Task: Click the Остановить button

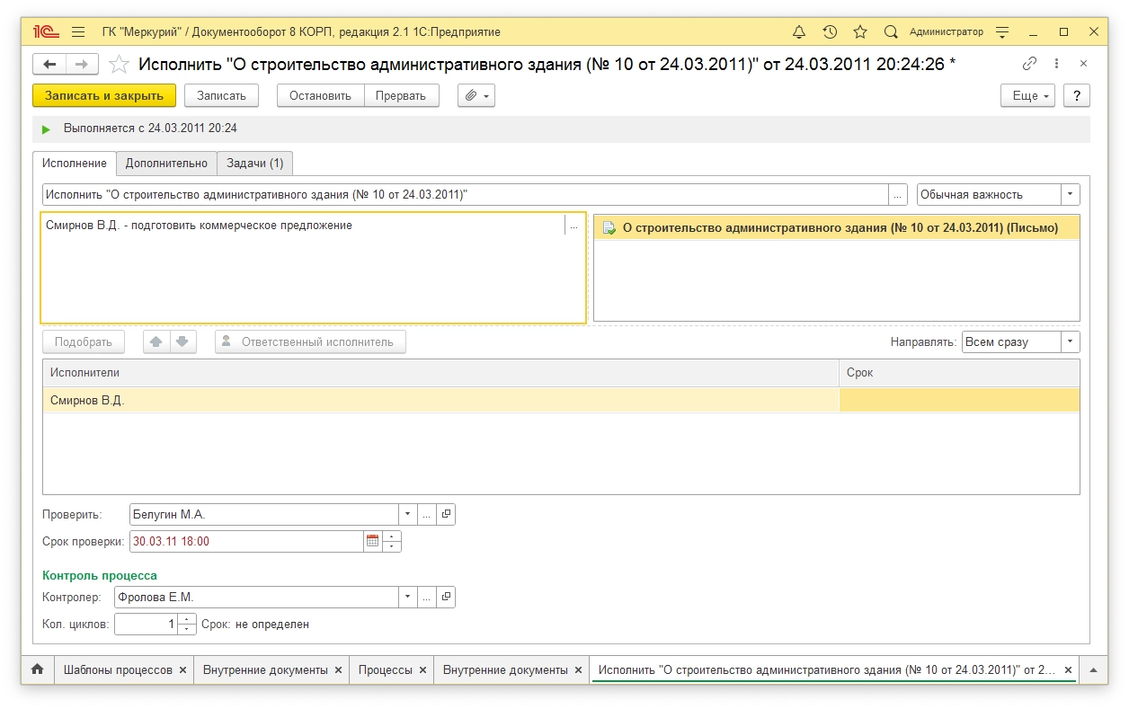Action: coord(320,95)
